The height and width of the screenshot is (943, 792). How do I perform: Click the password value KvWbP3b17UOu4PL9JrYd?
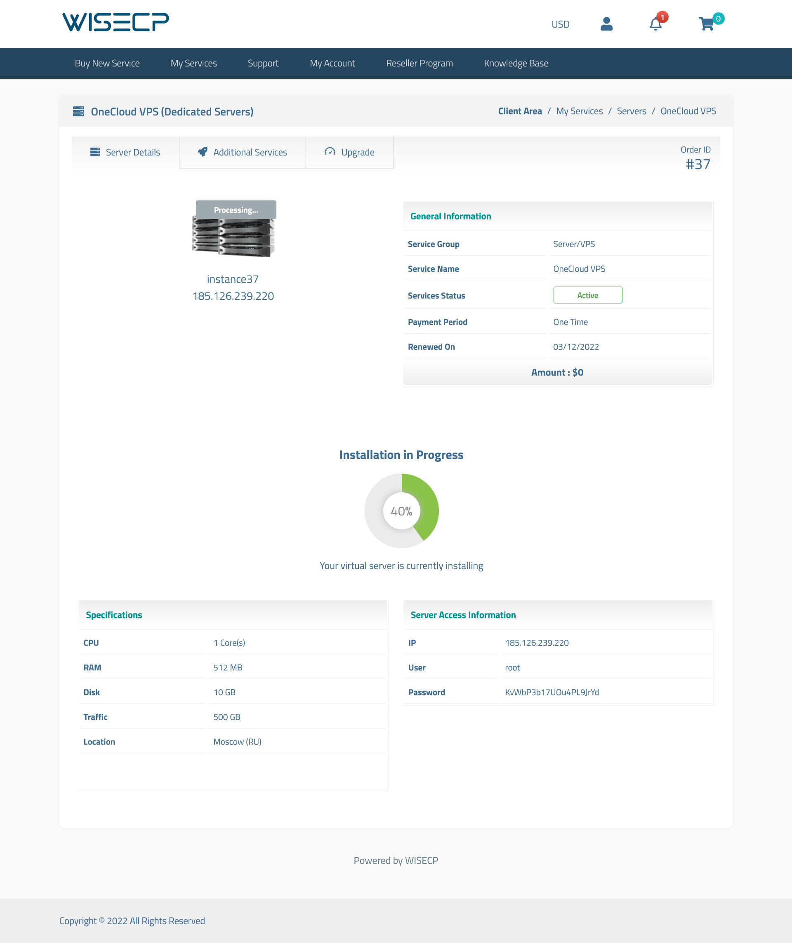[x=552, y=692]
